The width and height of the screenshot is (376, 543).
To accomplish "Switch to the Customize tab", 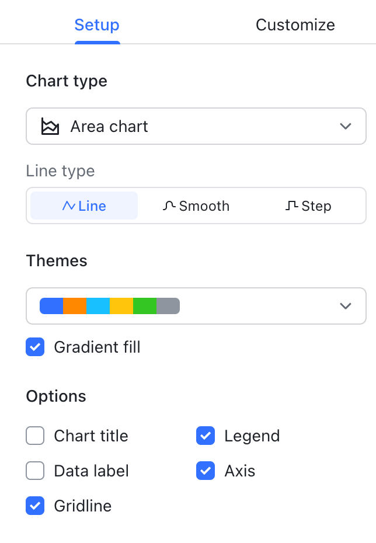I will click(x=295, y=25).
